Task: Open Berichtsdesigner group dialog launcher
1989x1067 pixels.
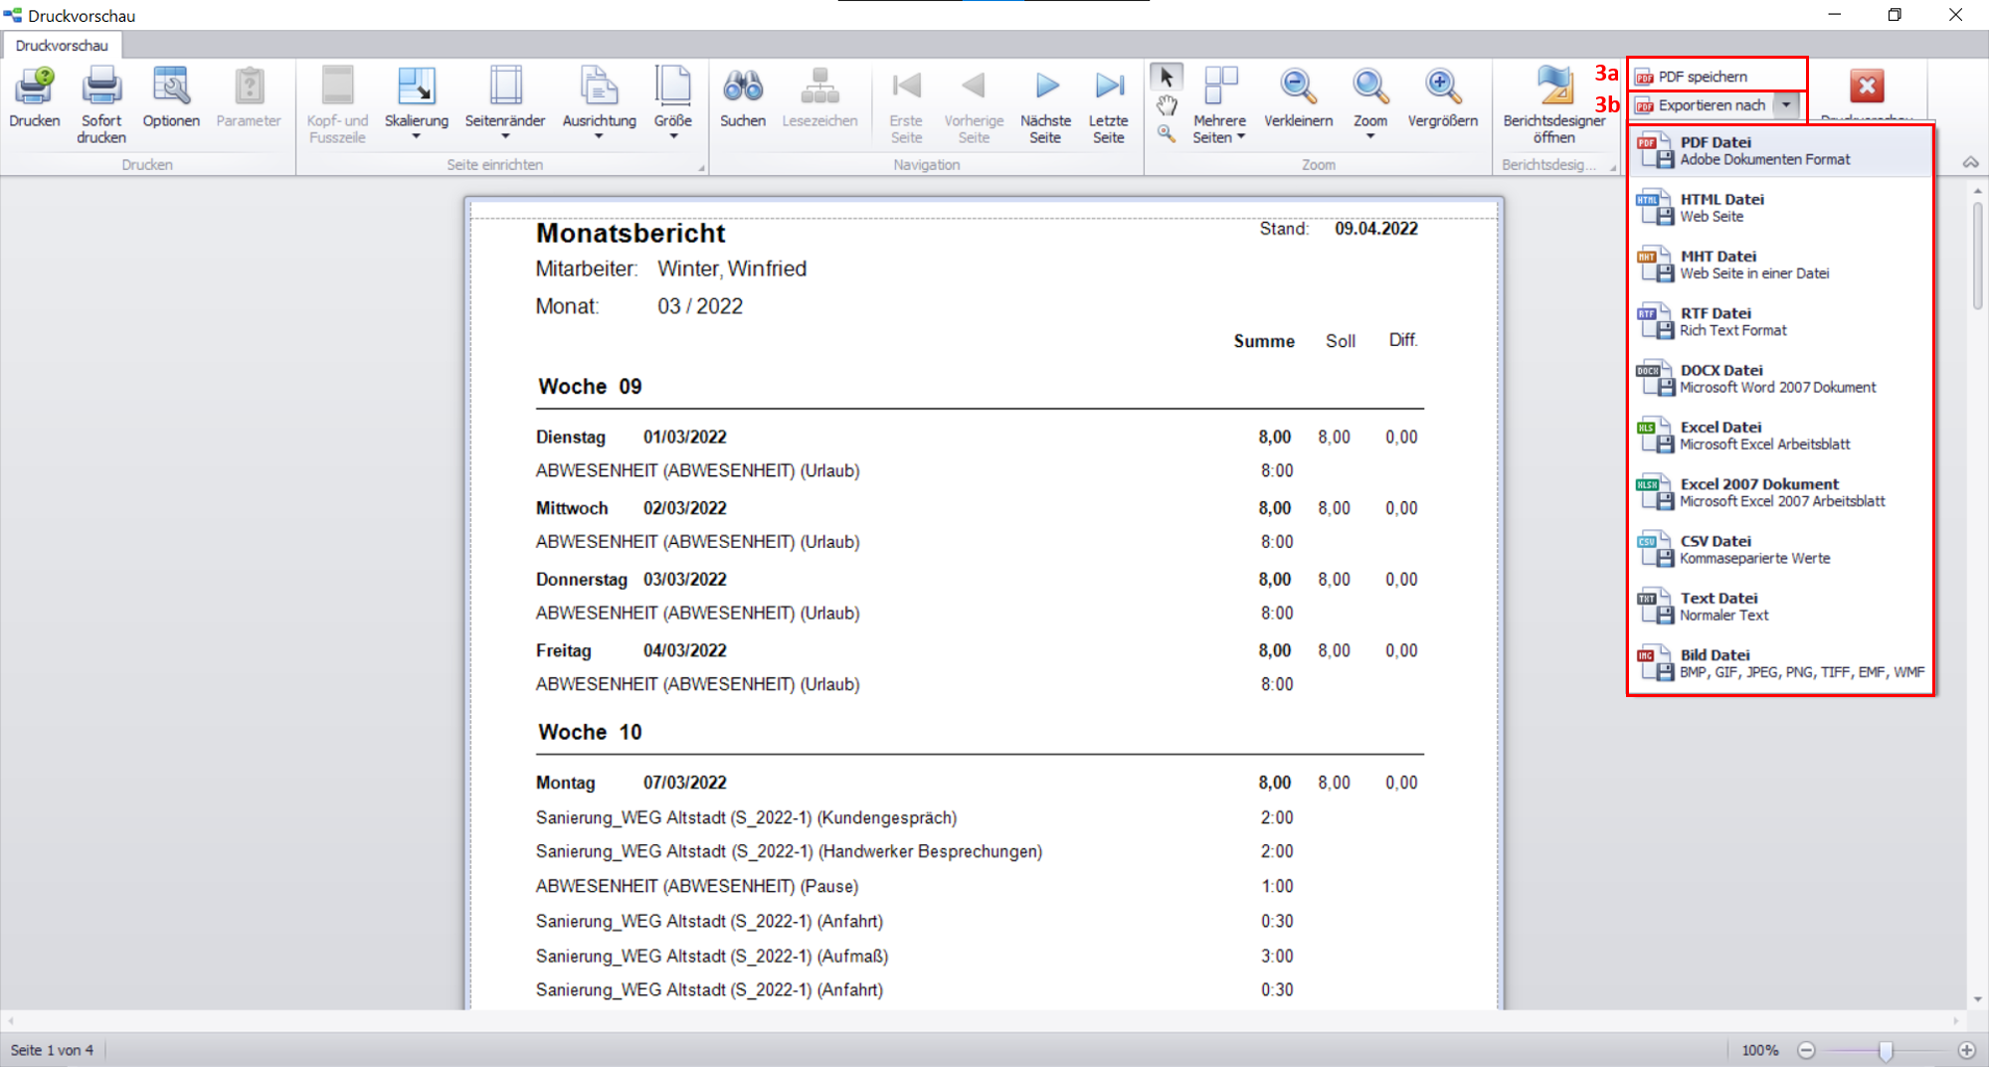Action: [1613, 167]
